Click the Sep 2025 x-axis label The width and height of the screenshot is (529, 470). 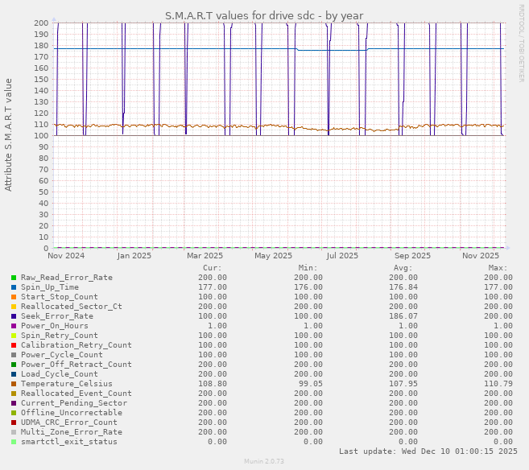pos(414,256)
